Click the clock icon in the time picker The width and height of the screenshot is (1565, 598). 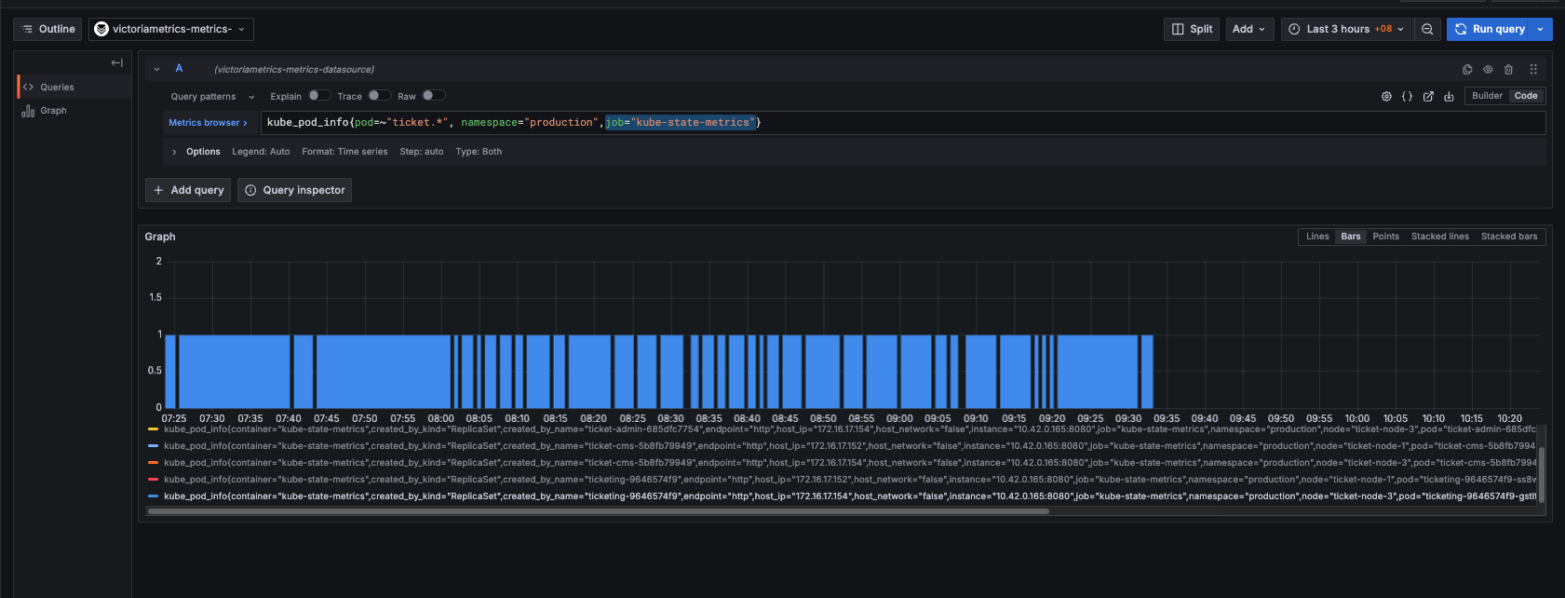coord(1294,29)
